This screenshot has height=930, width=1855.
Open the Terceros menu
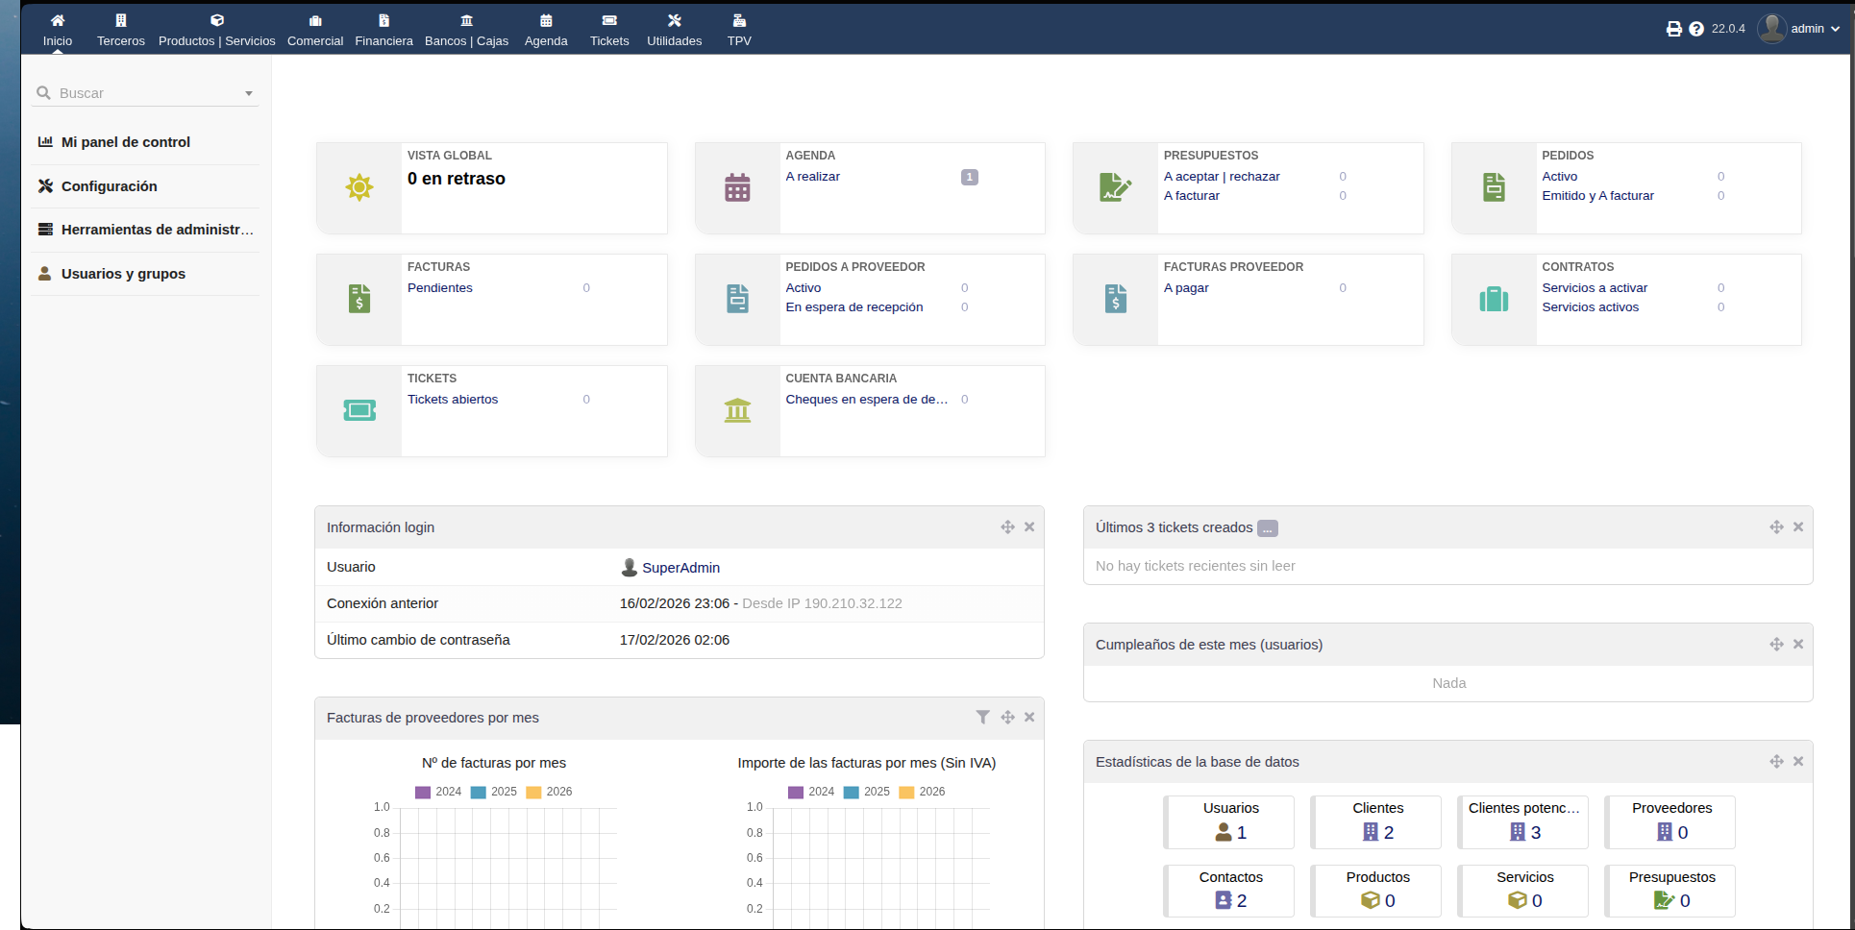(121, 30)
